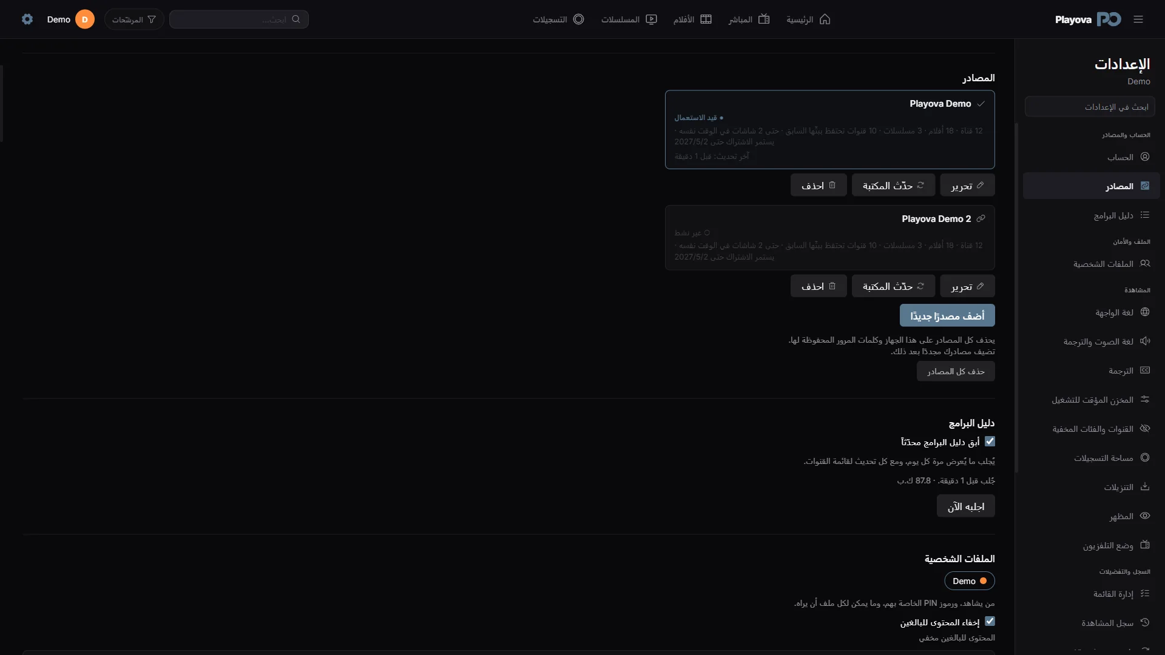Select الحساب account in settings sidebar
The width and height of the screenshot is (1165, 655).
1092,157
